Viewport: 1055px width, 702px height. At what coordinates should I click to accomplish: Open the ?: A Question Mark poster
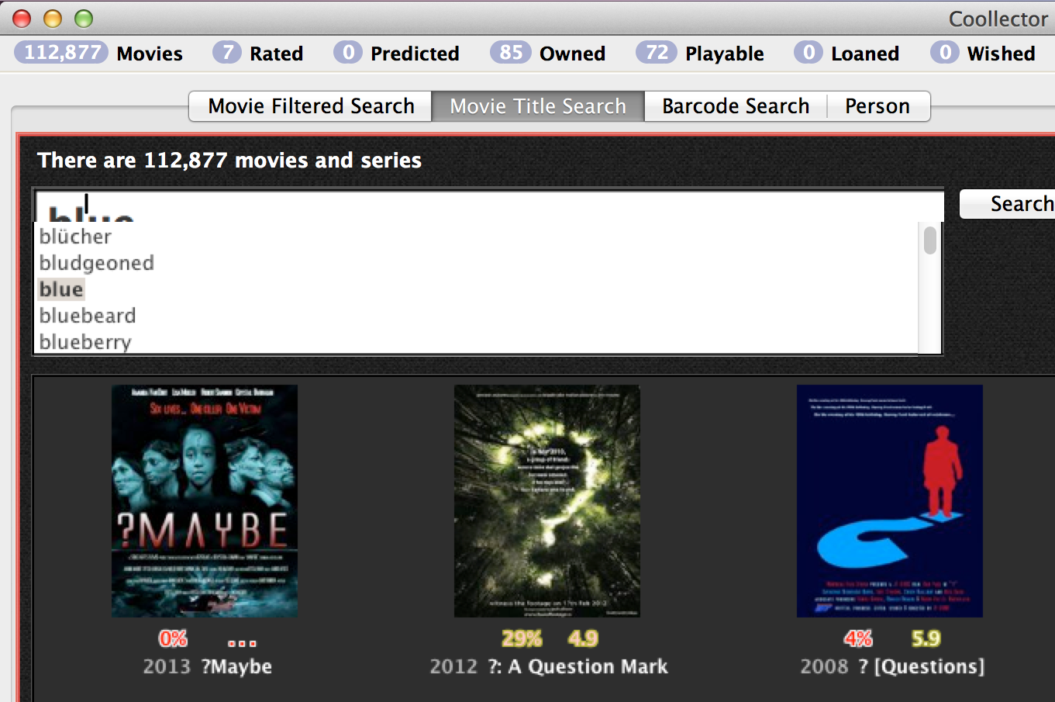(x=547, y=501)
